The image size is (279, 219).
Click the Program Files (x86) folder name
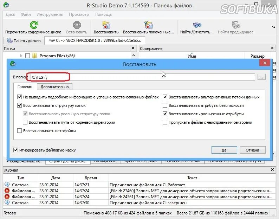point(57,56)
